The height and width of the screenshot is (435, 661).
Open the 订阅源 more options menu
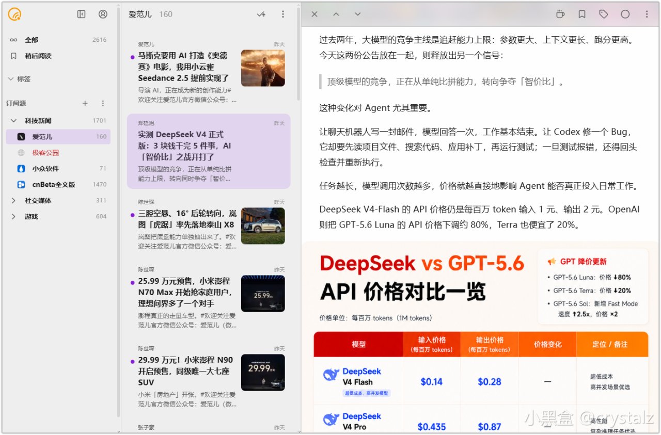point(103,103)
